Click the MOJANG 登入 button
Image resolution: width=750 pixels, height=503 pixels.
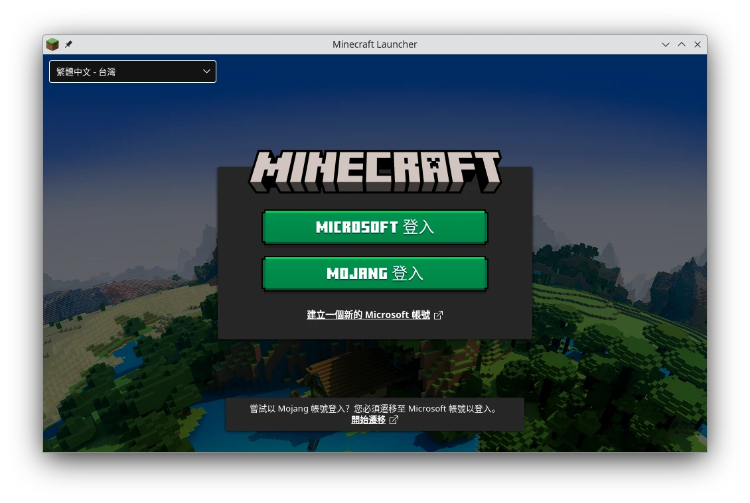(375, 273)
